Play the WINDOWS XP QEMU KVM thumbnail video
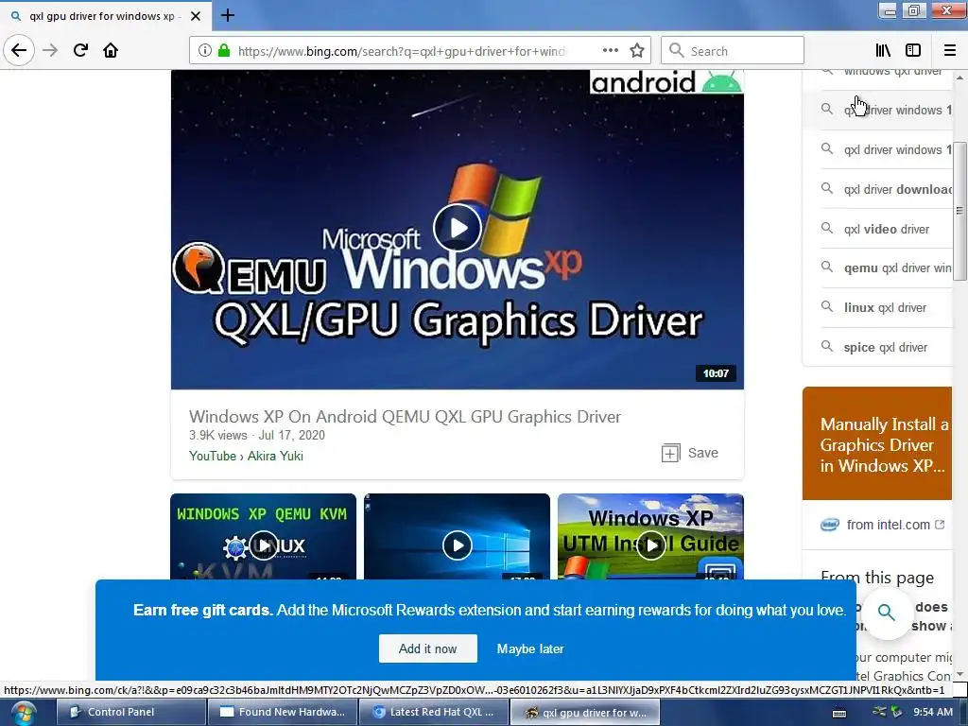 (264, 545)
